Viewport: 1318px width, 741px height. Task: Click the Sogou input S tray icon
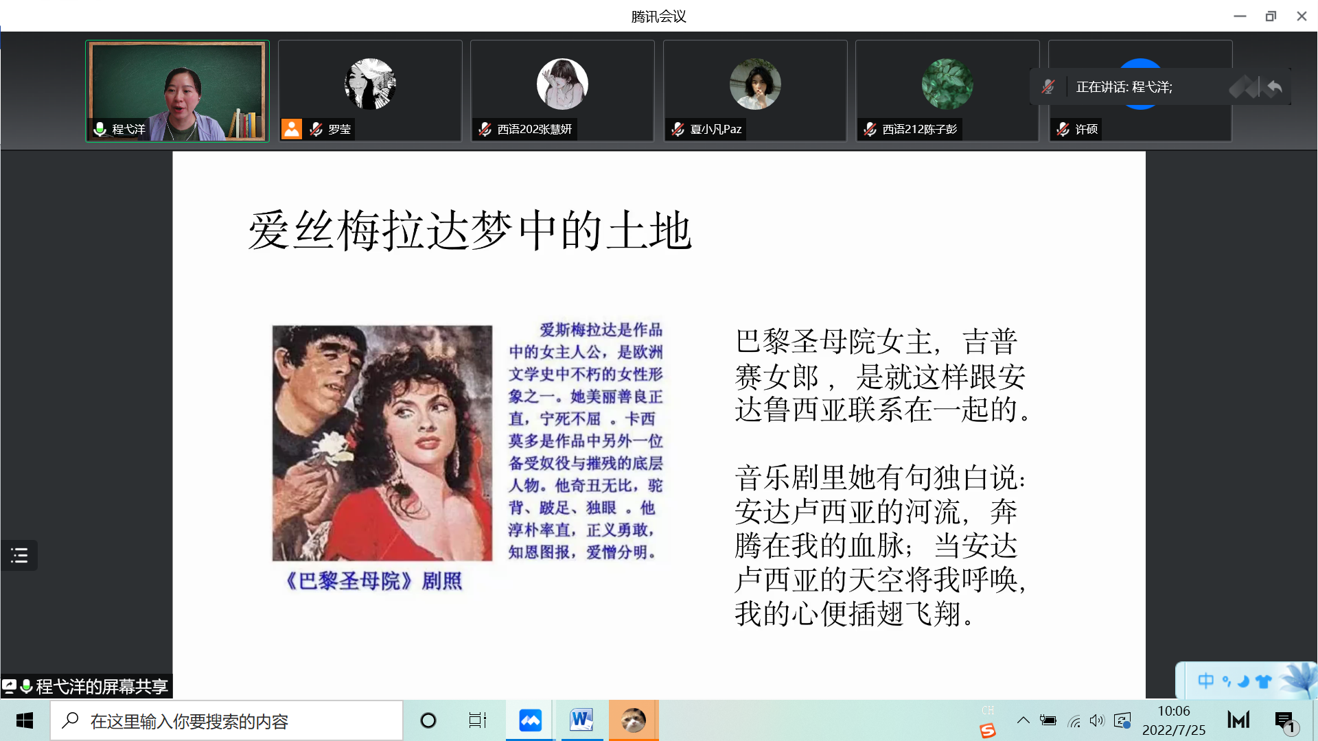pyautogui.click(x=988, y=731)
